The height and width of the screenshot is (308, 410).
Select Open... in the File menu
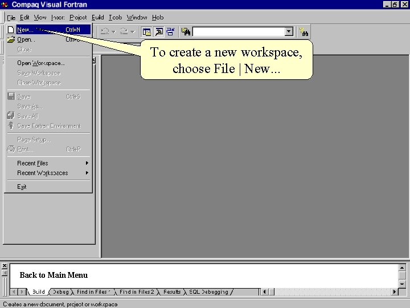coord(48,39)
